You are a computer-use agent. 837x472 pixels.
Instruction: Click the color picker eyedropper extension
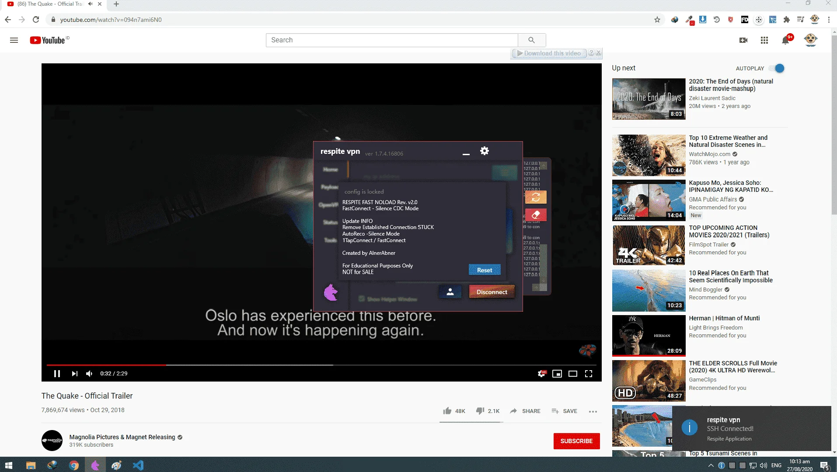689,20
